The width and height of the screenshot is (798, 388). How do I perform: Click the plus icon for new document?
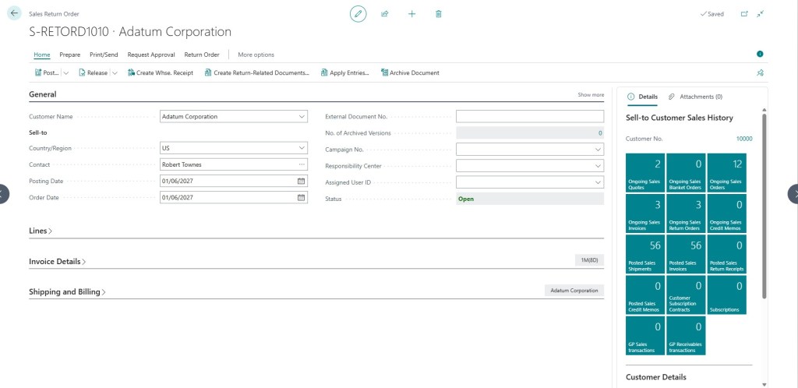[x=411, y=14]
